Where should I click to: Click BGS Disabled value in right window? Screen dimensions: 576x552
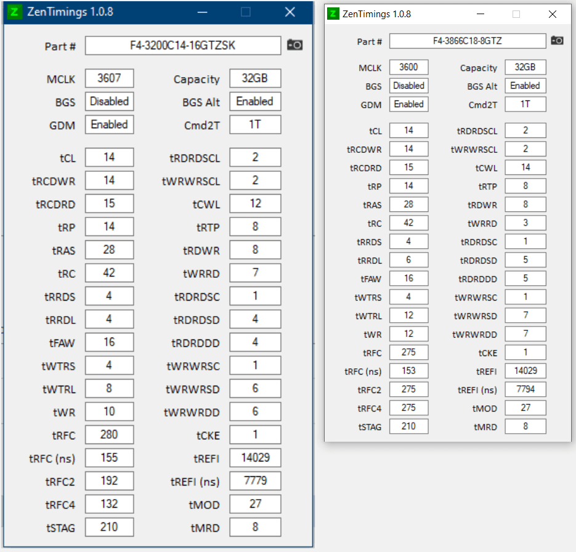pyautogui.click(x=408, y=86)
